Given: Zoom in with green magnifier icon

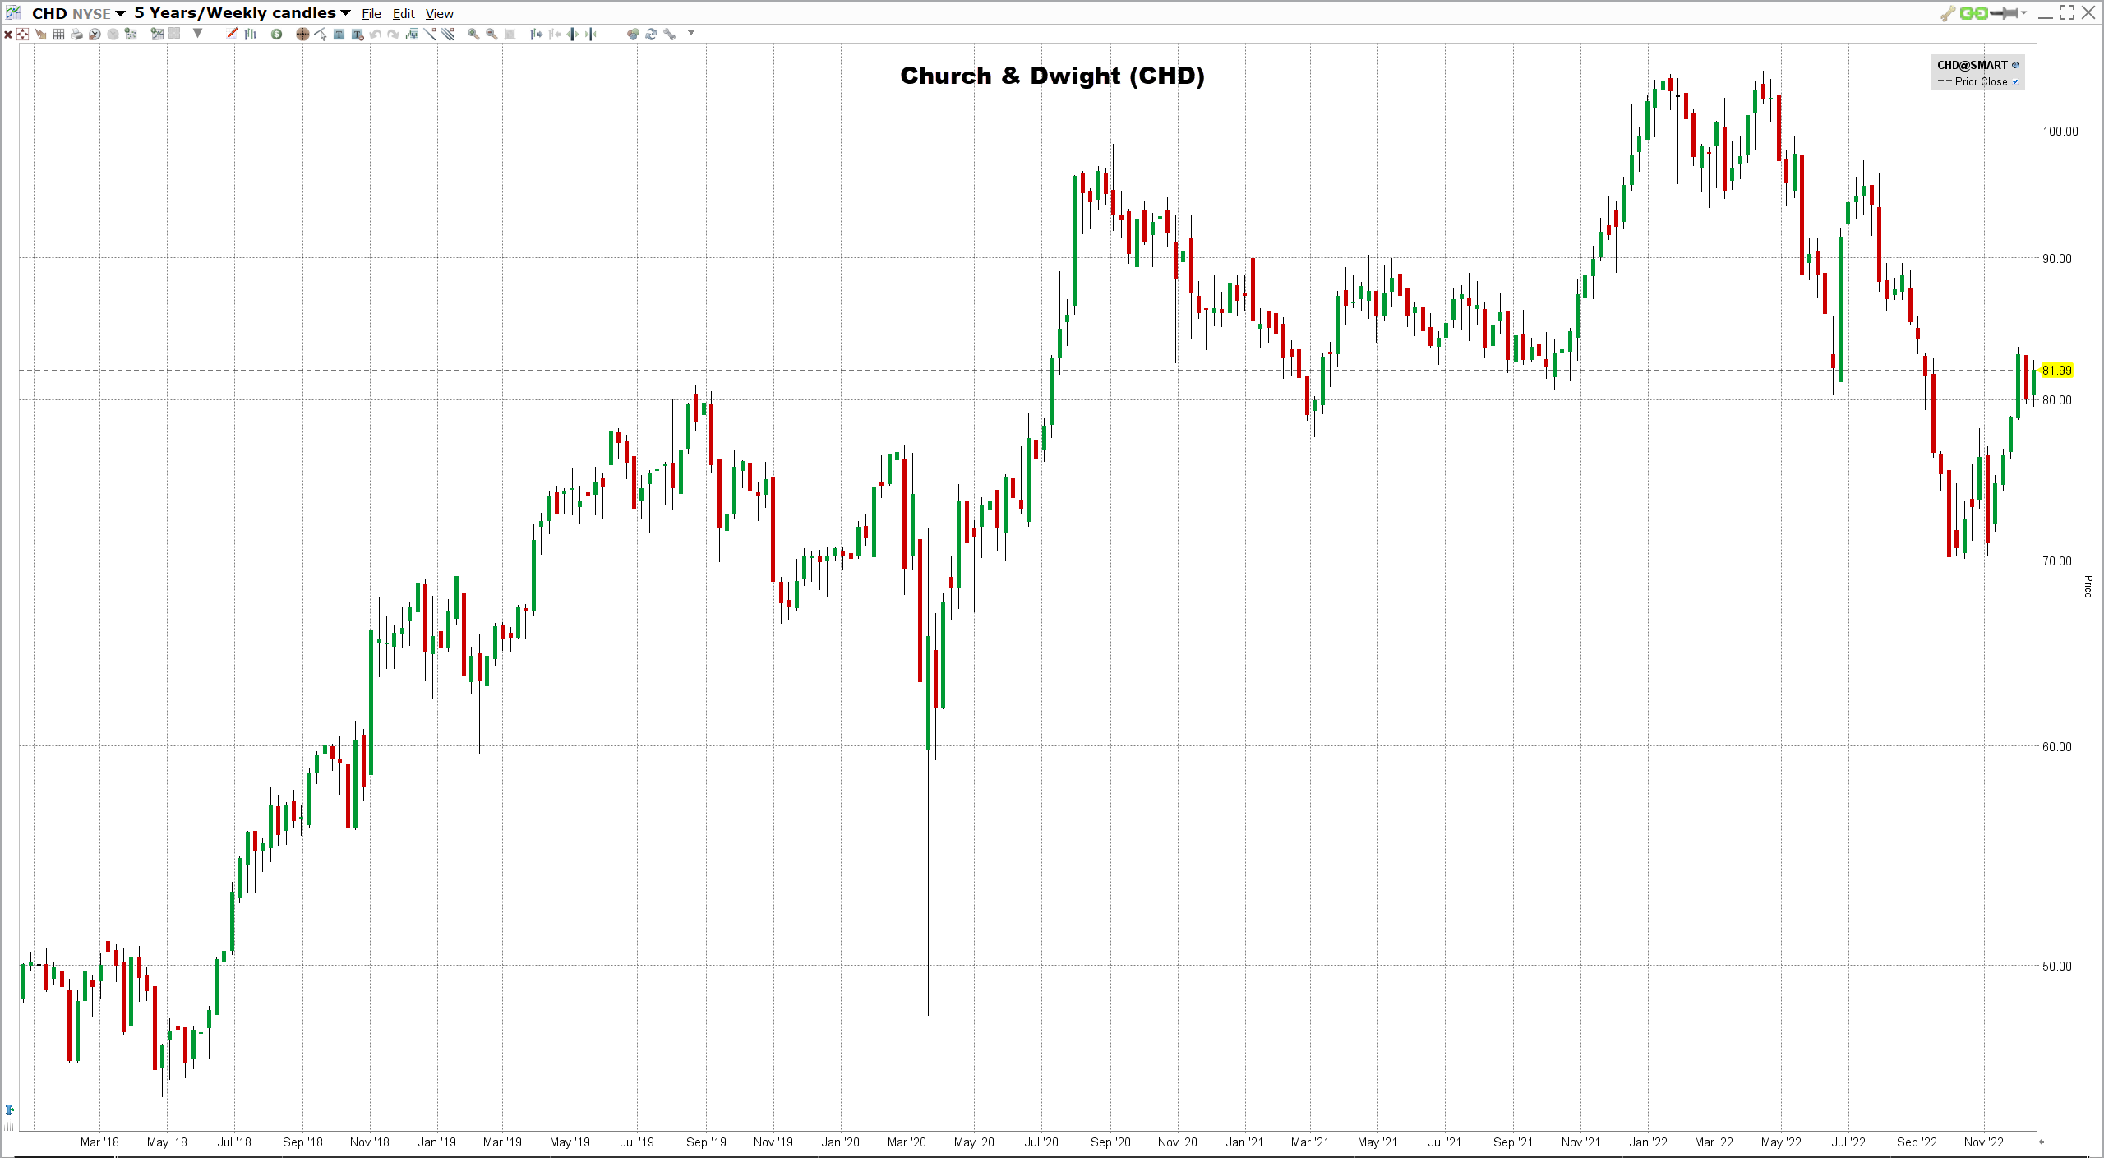Looking at the screenshot, I should click(x=473, y=34).
